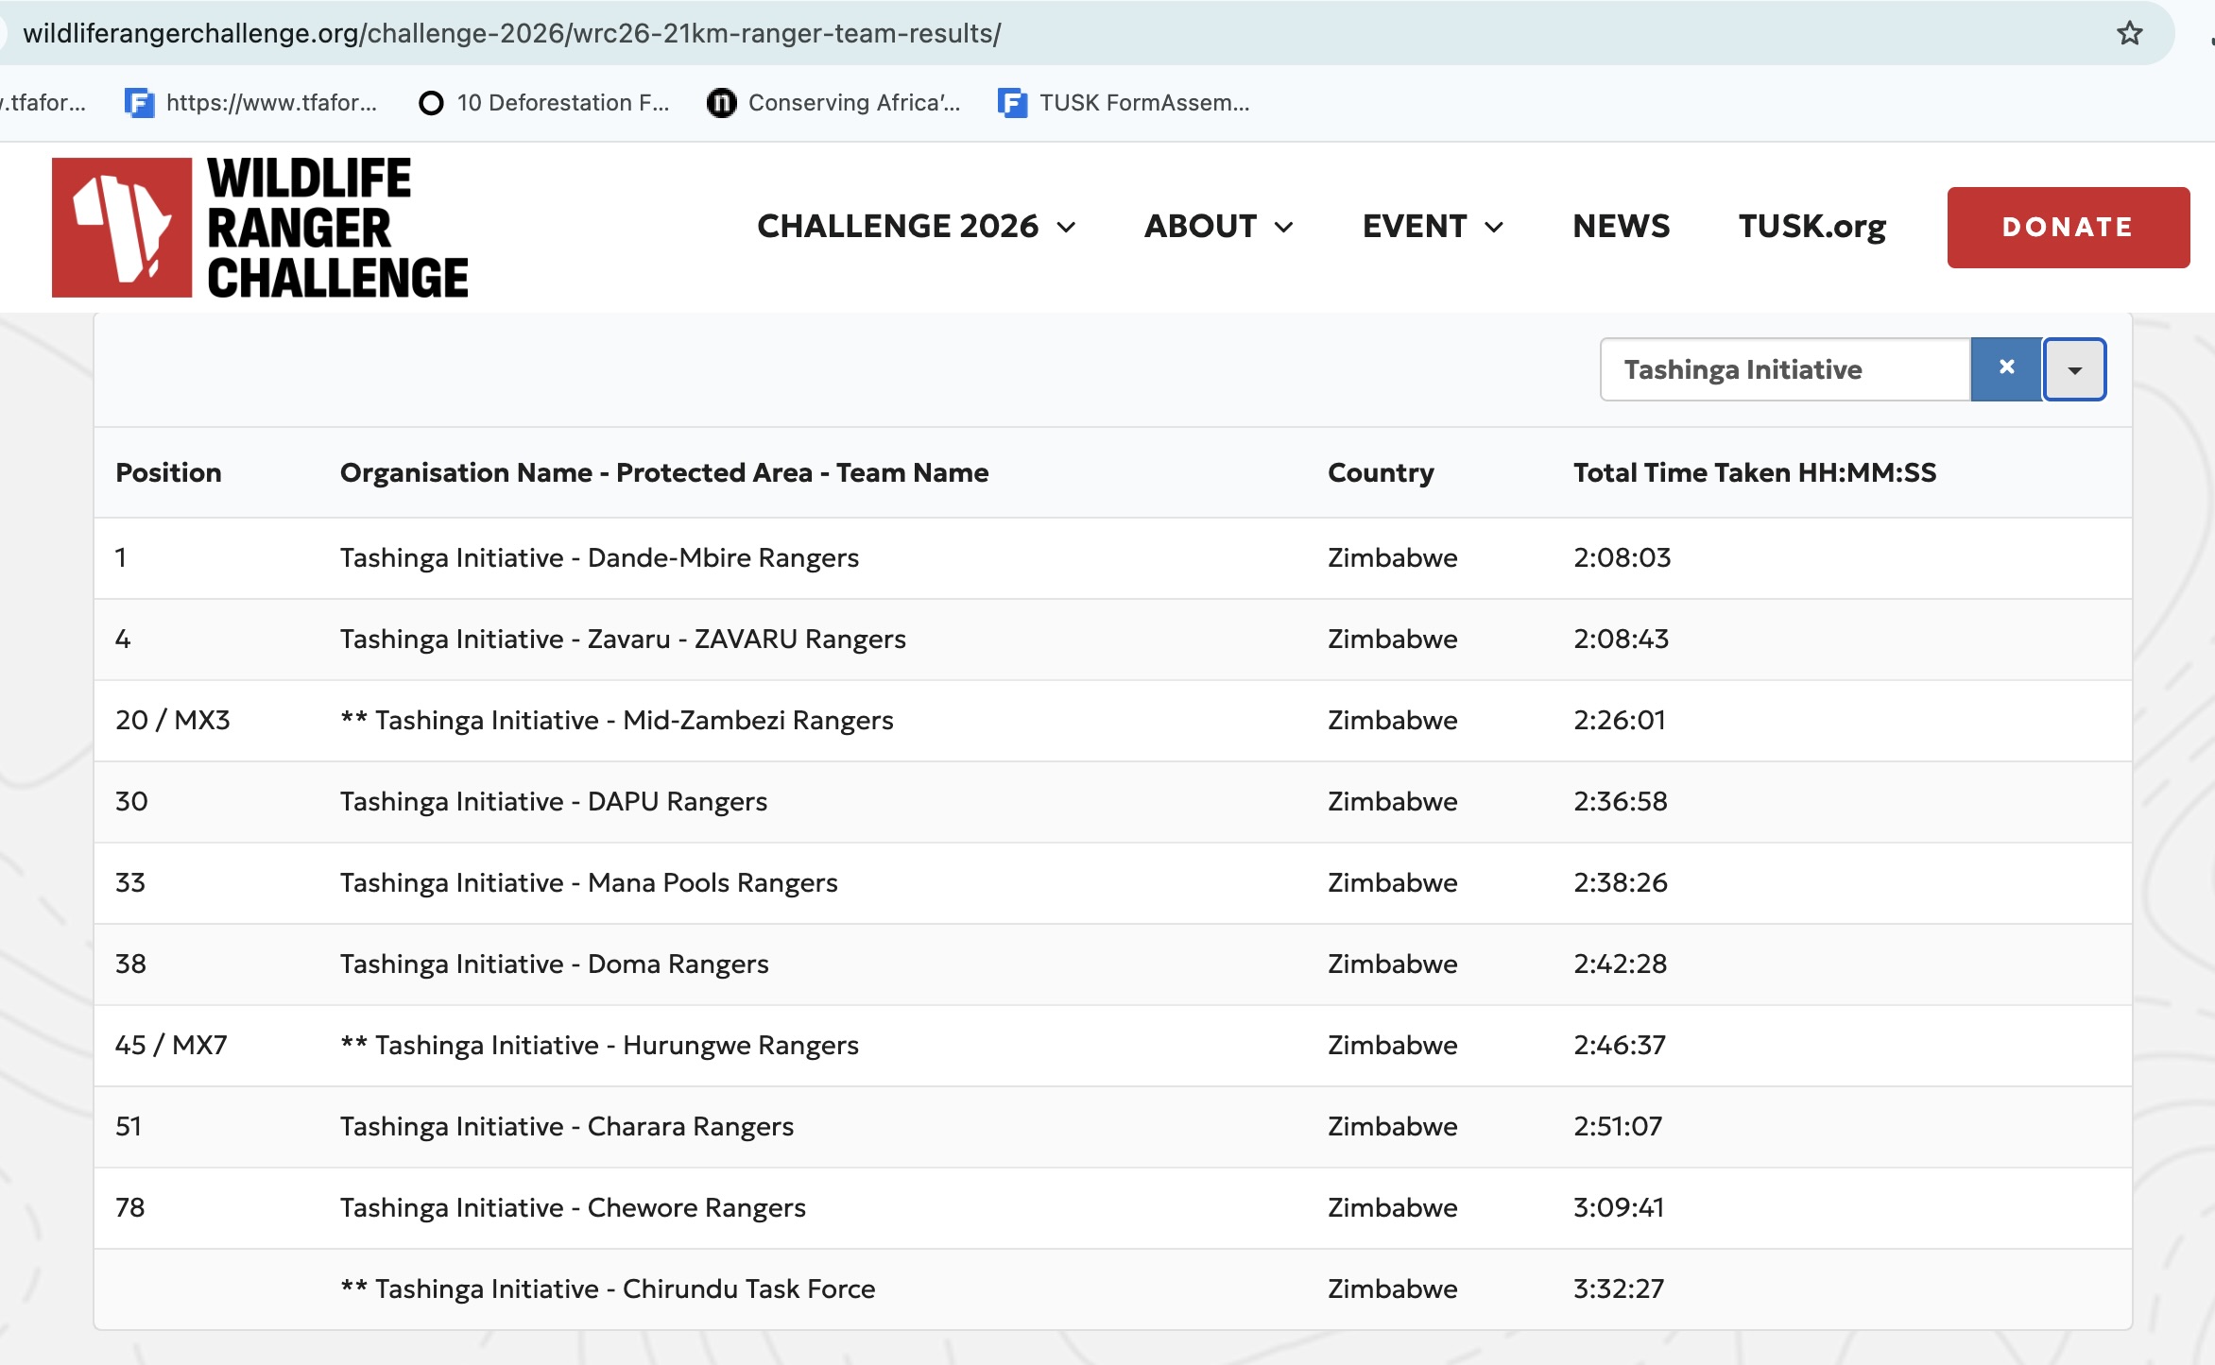Open the Wildlife Ranger Challenge logo home link
Screen dimensions: 2215x1365
260,228
